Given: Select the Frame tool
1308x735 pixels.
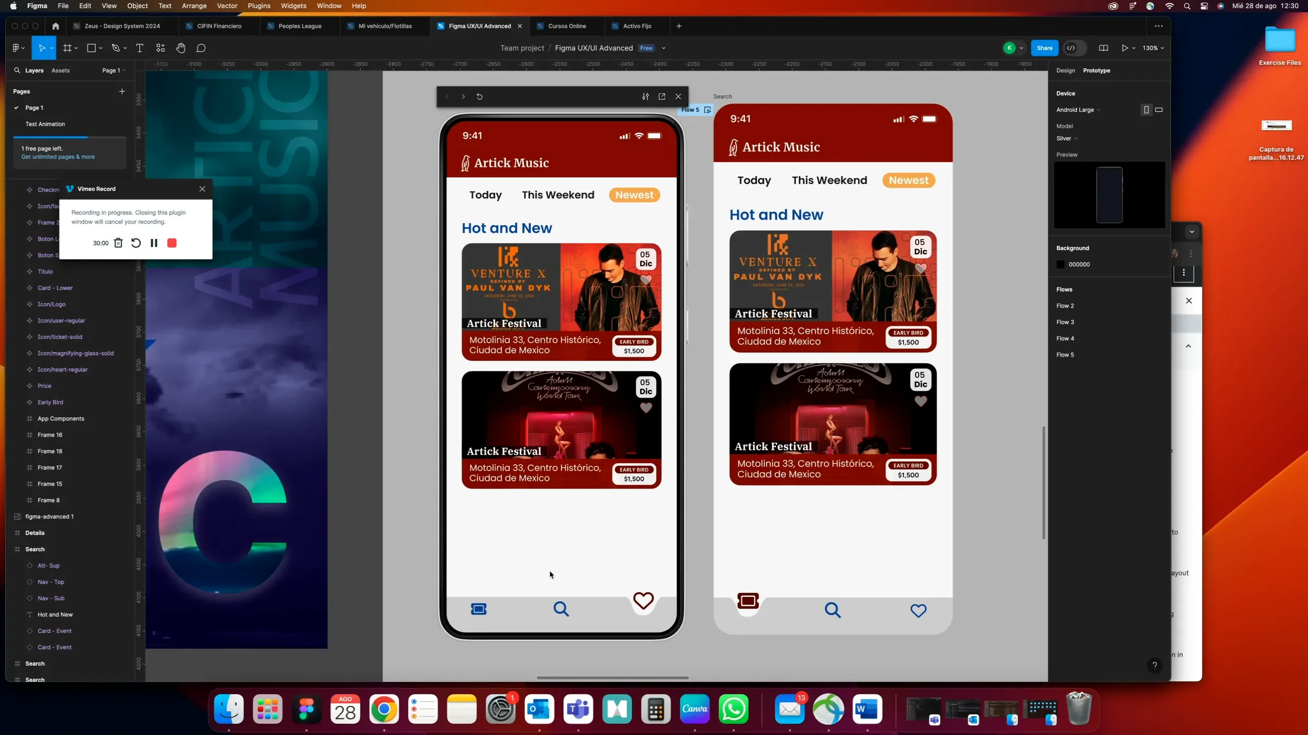Looking at the screenshot, I should (68, 47).
